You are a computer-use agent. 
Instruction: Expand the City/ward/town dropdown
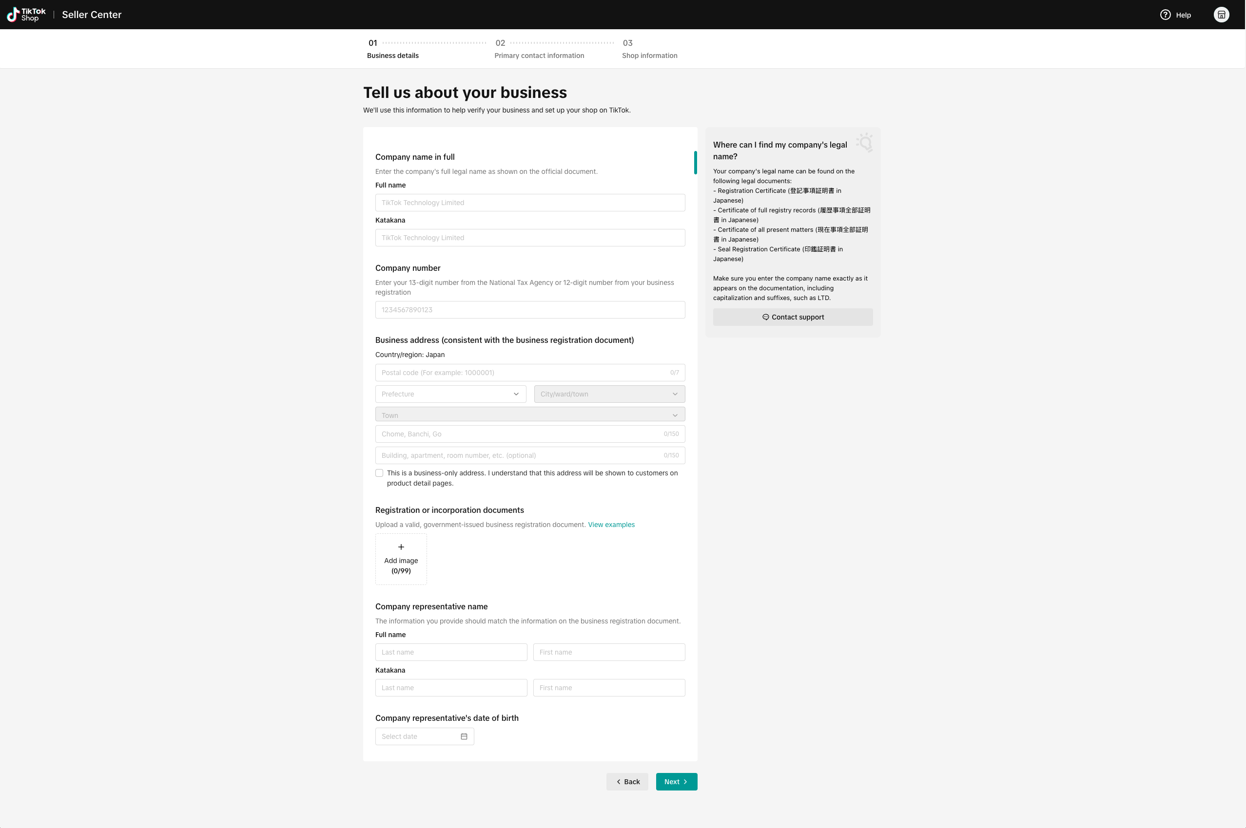pos(609,394)
